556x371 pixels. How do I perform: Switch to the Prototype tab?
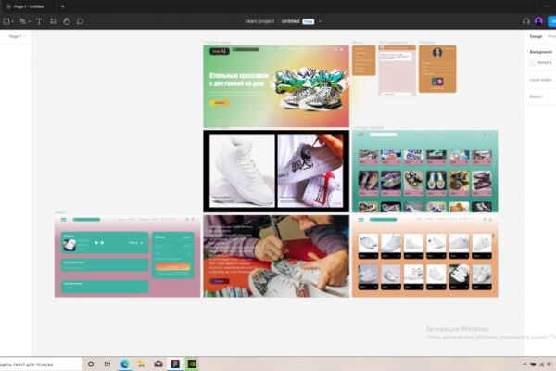pos(551,36)
